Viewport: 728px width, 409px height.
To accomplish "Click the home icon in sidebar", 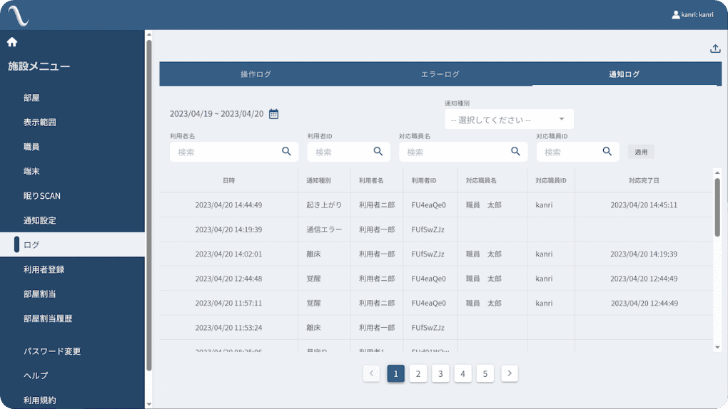I will point(12,42).
